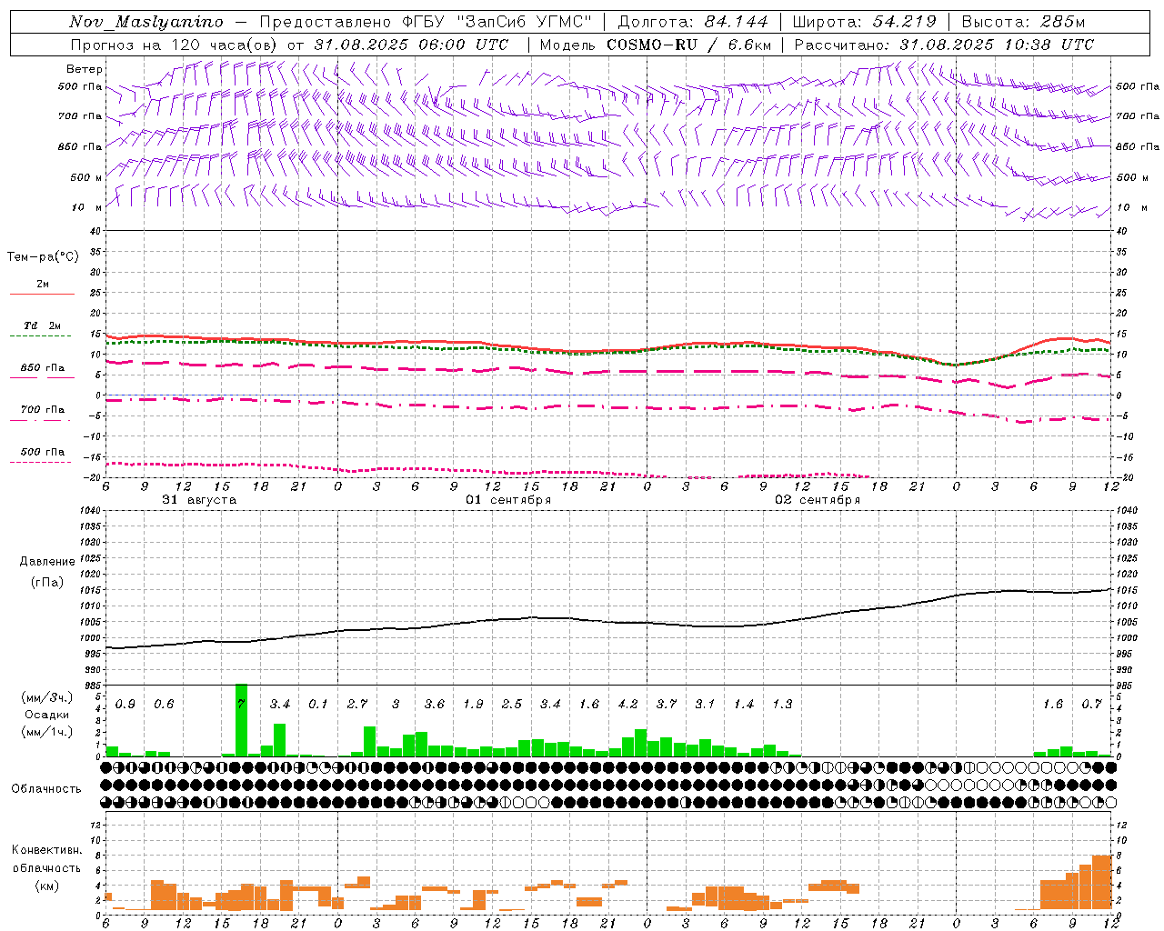The image size is (1164, 931).
Task: Click the "Широта: 54.219" header field
Action: pyautogui.click(x=865, y=22)
